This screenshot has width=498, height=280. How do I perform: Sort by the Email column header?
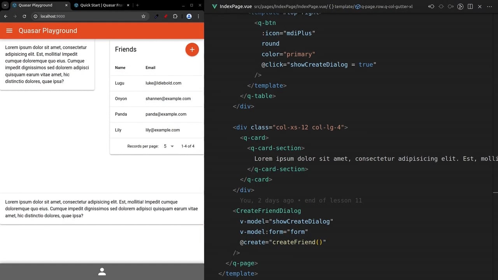pyautogui.click(x=151, y=68)
